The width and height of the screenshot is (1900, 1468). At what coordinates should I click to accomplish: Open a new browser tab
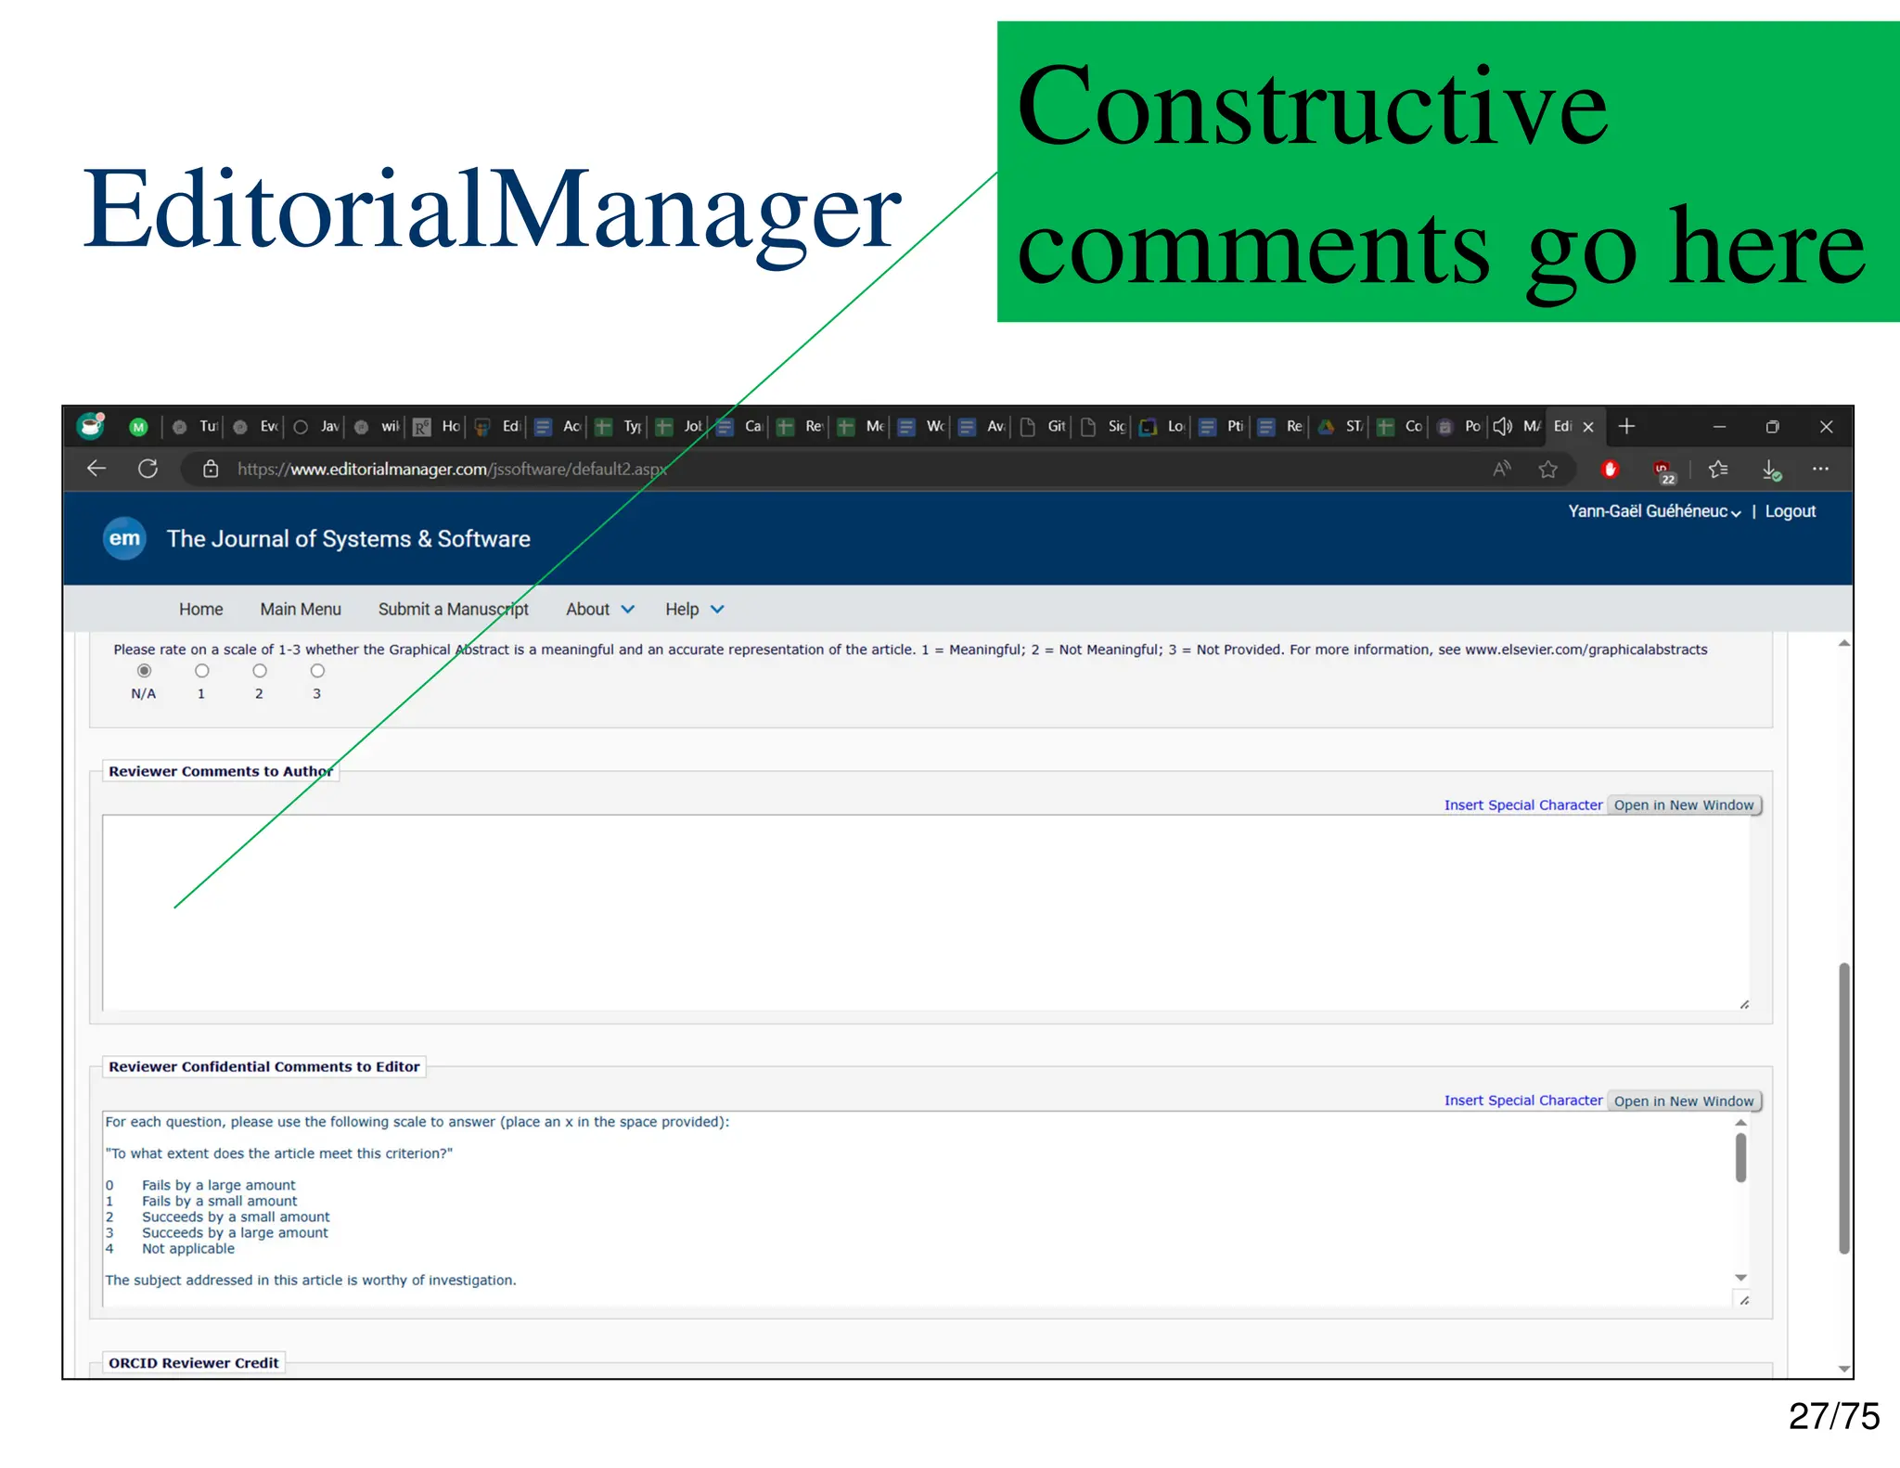coord(1626,426)
